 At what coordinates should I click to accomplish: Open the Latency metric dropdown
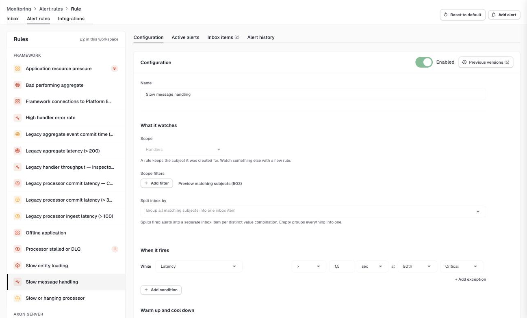(x=199, y=266)
